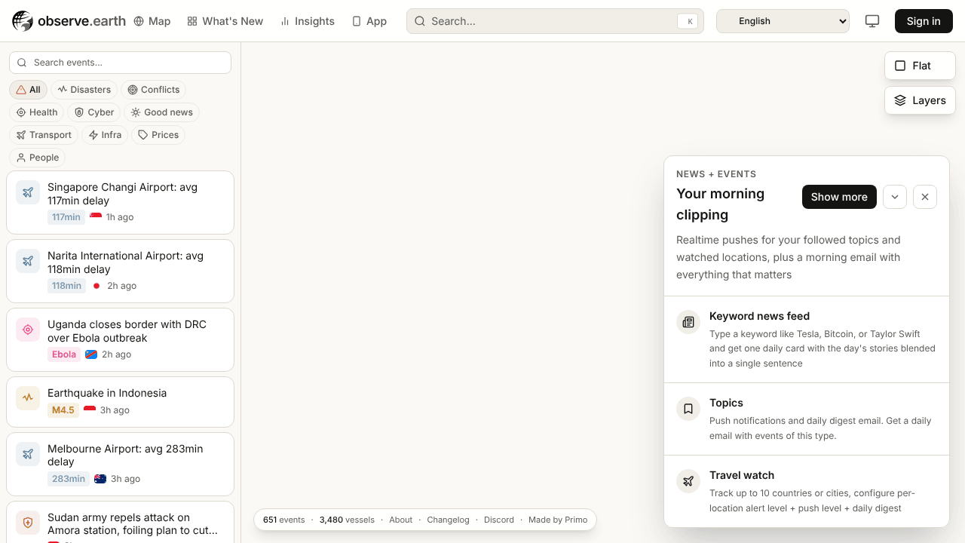Filter events by Disasters
The height and width of the screenshot is (543, 965).
(x=84, y=90)
